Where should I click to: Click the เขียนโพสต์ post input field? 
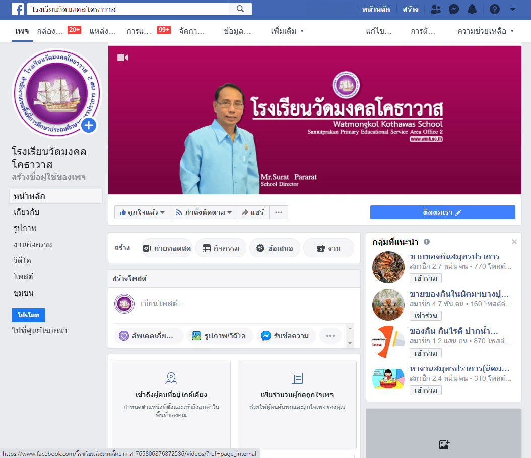pos(247,304)
